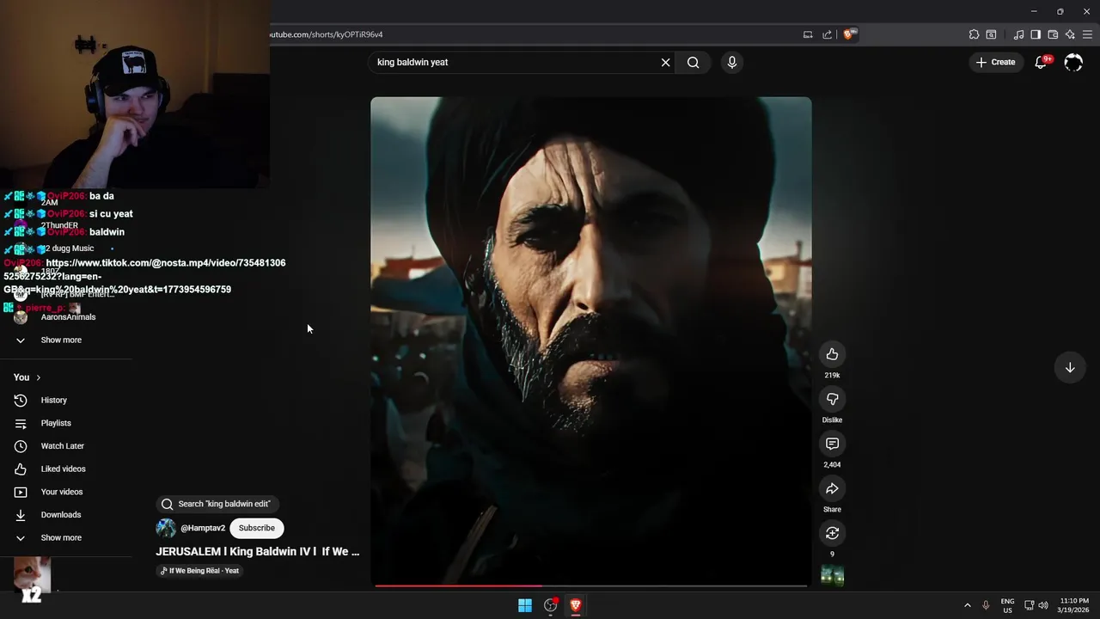The width and height of the screenshot is (1100, 619).
Task: Open the account avatar menu
Action: pyautogui.click(x=1073, y=62)
